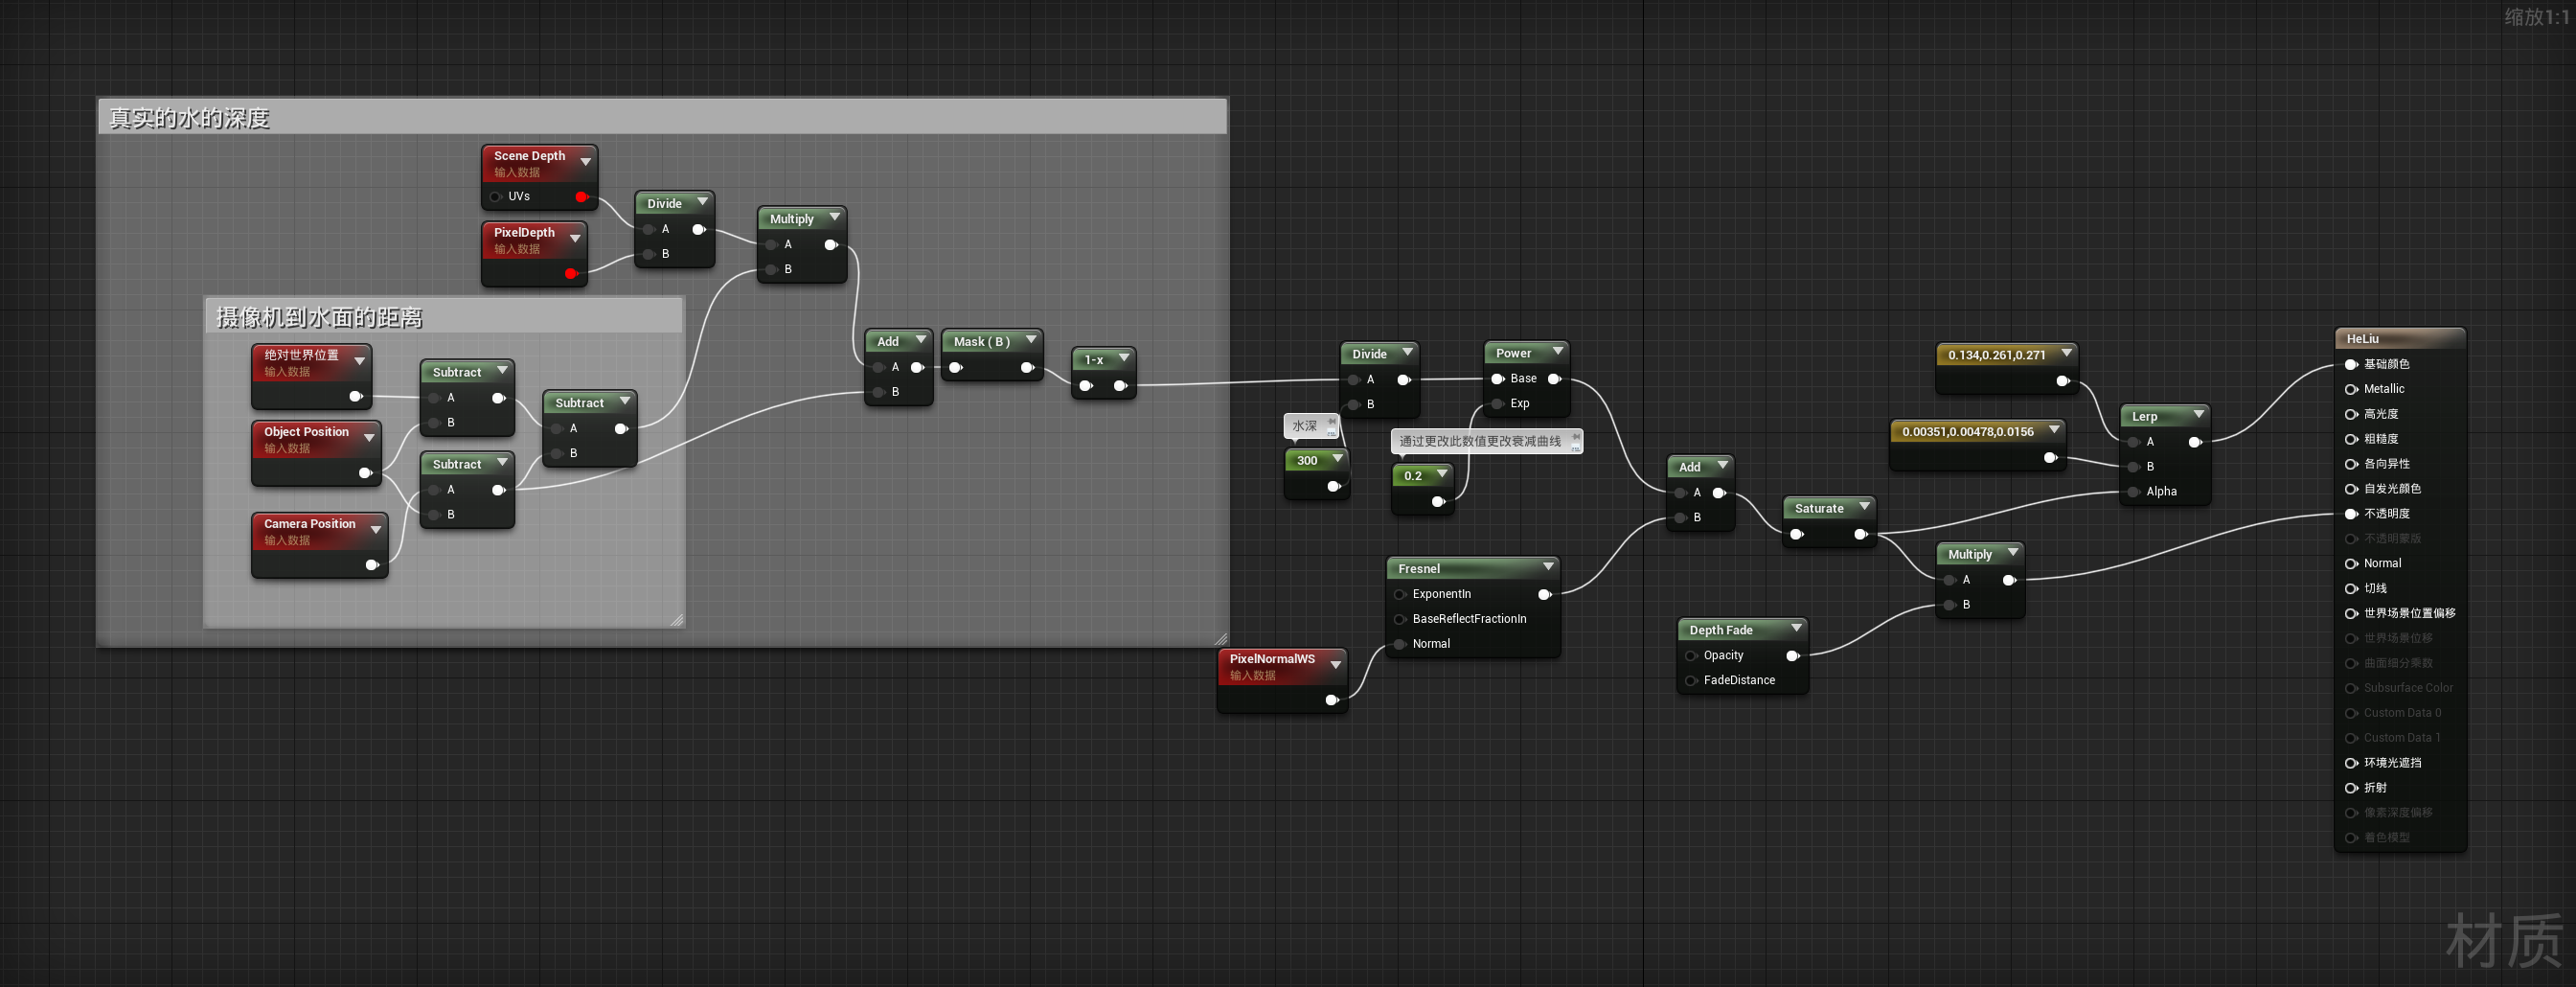Select the HeLiu material node title

click(2363, 339)
